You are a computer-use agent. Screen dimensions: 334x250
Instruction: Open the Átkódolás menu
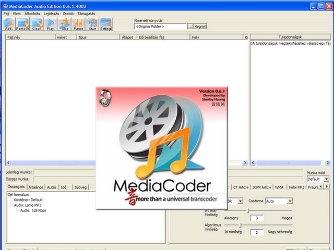coord(32,14)
